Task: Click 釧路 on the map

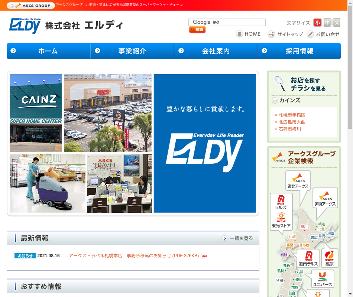Action: 322,236
